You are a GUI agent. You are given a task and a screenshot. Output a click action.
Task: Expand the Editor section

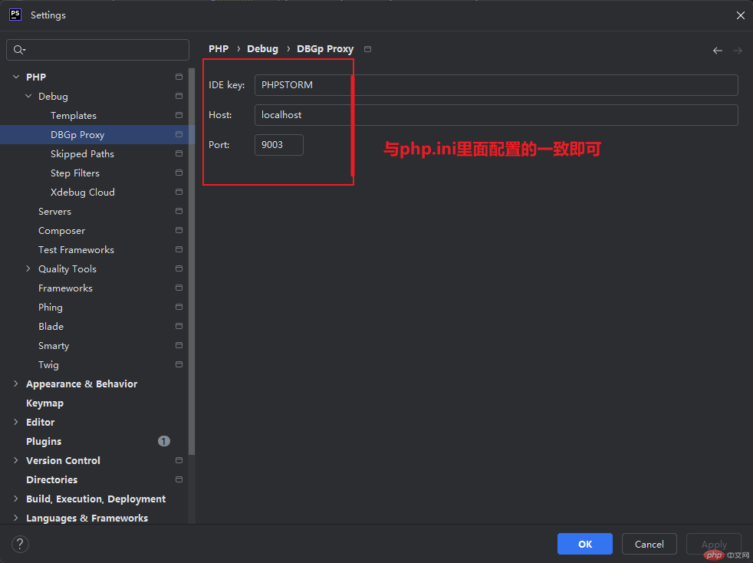tap(16, 422)
